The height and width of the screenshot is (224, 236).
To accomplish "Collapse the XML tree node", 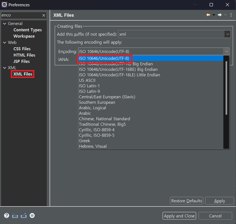I will click(4, 68).
